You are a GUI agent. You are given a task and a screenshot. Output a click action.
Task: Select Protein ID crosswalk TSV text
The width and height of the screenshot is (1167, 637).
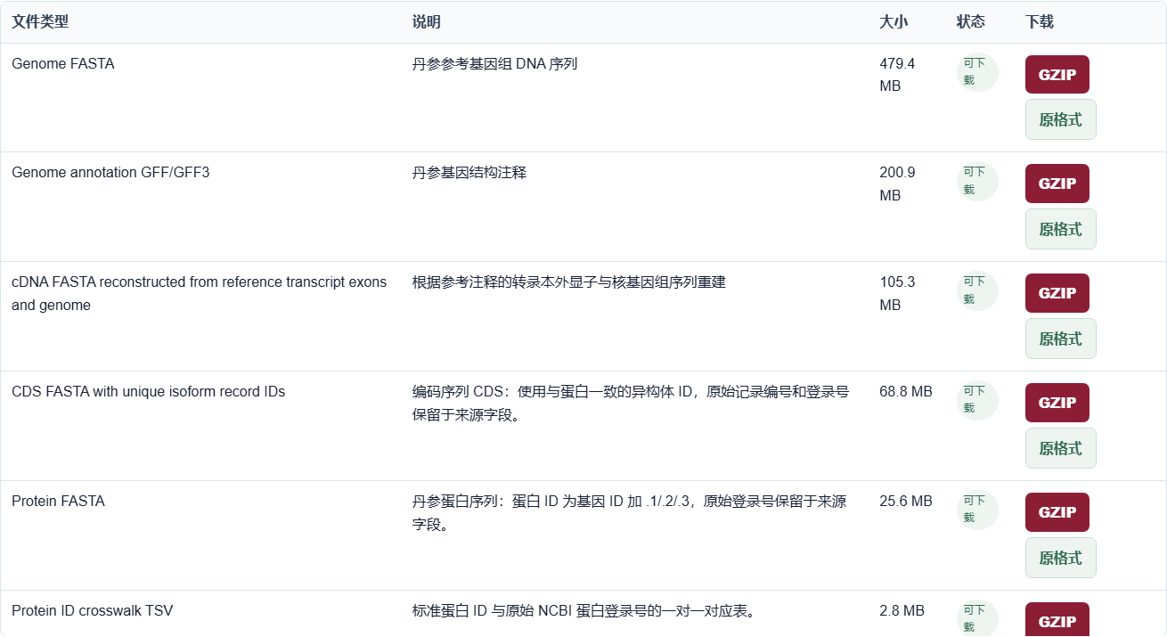[93, 611]
